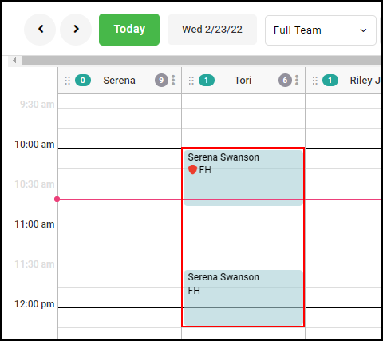The width and height of the screenshot is (383, 341).
Task: Grab Serena column drag handle icon
Action: [x=68, y=81]
